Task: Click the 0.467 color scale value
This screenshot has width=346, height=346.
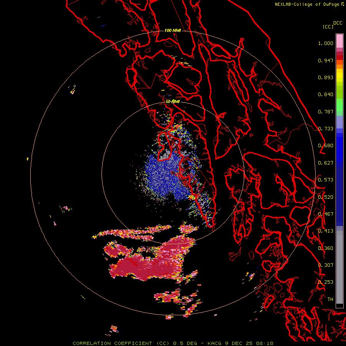Action: click(326, 214)
